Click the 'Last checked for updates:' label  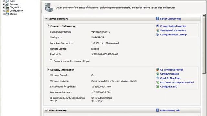coord(63,87)
